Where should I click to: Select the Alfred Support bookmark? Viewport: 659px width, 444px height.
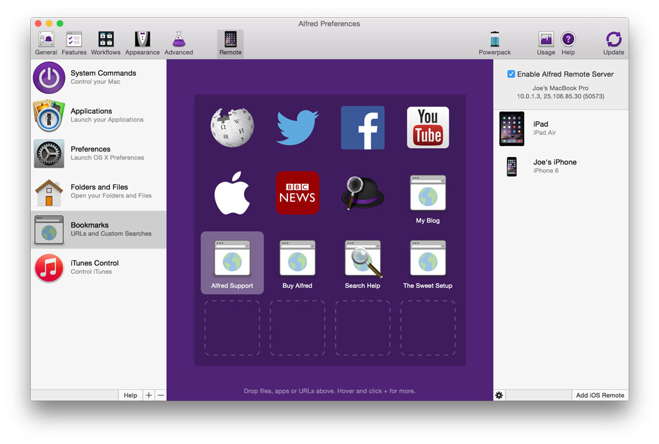click(232, 262)
